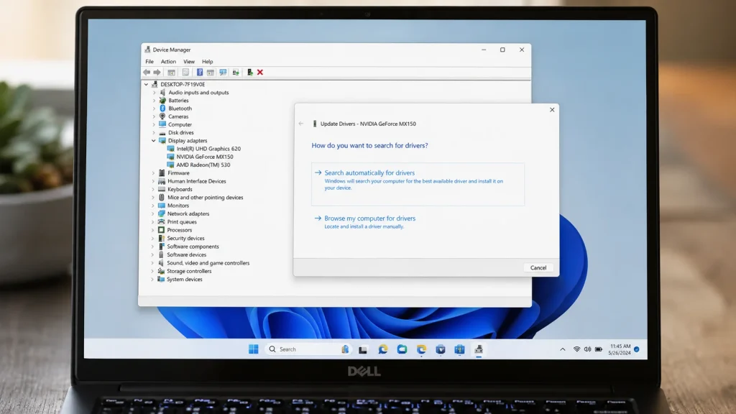Open the Windows Start menu

[x=254, y=349]
